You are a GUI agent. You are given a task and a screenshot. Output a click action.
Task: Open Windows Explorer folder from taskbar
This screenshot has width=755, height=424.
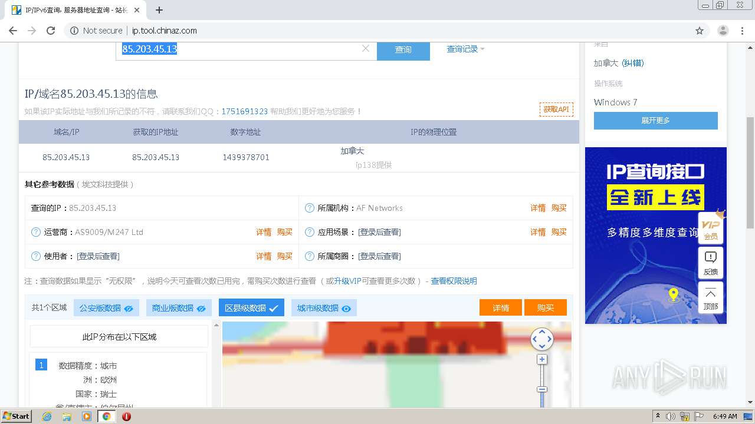click(x=67, y=416)
